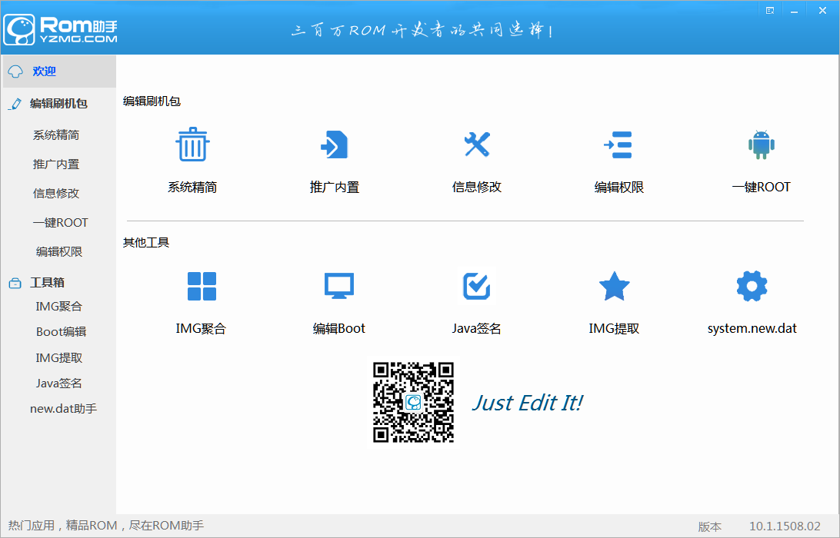Click the status bar text 热门应用，精品ROM
This screenshot has height=538, width=840.
(x=105, y=526)
